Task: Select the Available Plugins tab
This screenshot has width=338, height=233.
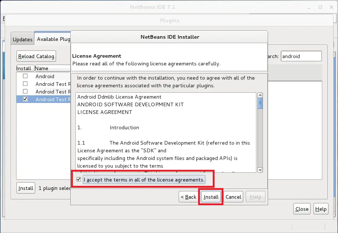Action: (53, 39)
